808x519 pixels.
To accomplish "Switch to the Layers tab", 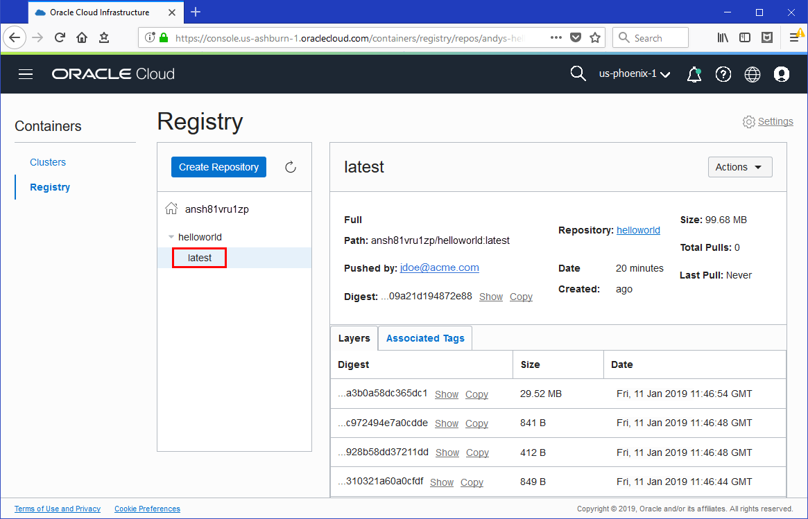I will coord(354,338).
